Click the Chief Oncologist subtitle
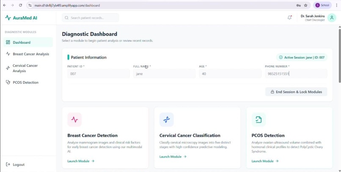This screenshot has width=341, height=172. (315, 20)
